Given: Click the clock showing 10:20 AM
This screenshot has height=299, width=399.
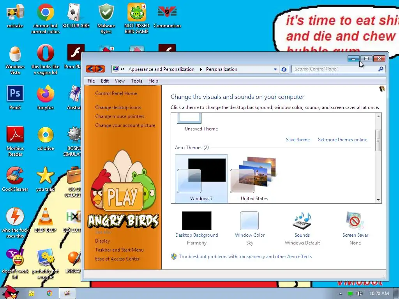Looking at the screenshot, I should 379,294.
